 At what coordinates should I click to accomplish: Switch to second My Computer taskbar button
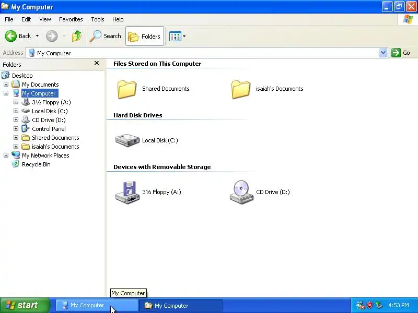coord(181,306)
